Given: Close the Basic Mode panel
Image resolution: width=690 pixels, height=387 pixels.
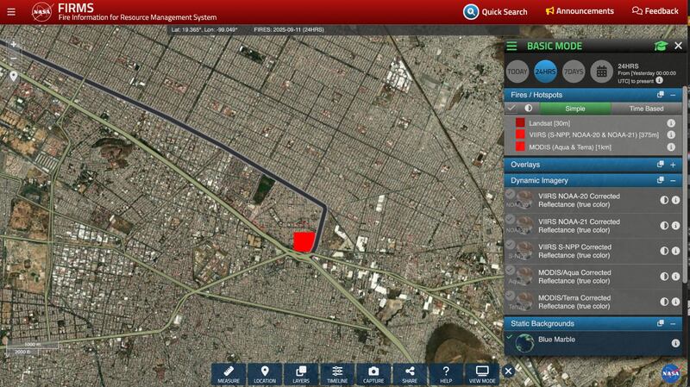Looking at the screenshot, I should (x=678, y=46).
